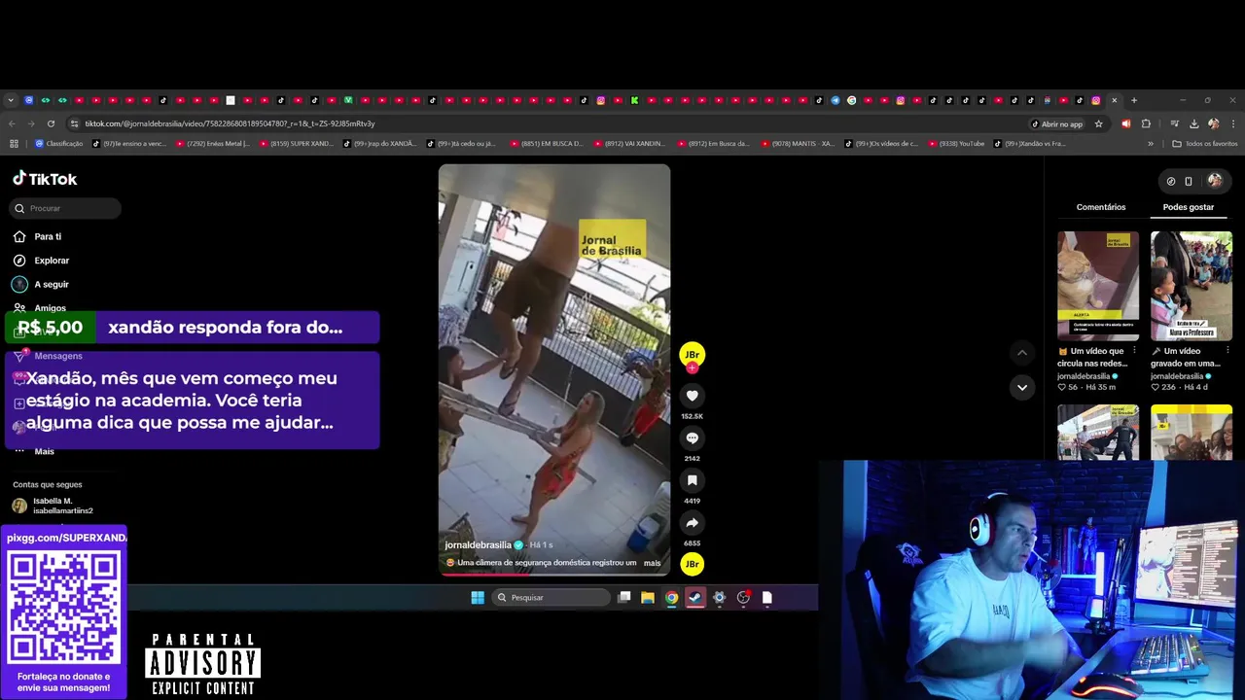Image resolution: width=1245 pixels, height=700 pixels.
Task: Click the Windows Start button
Action: [478, 598]
